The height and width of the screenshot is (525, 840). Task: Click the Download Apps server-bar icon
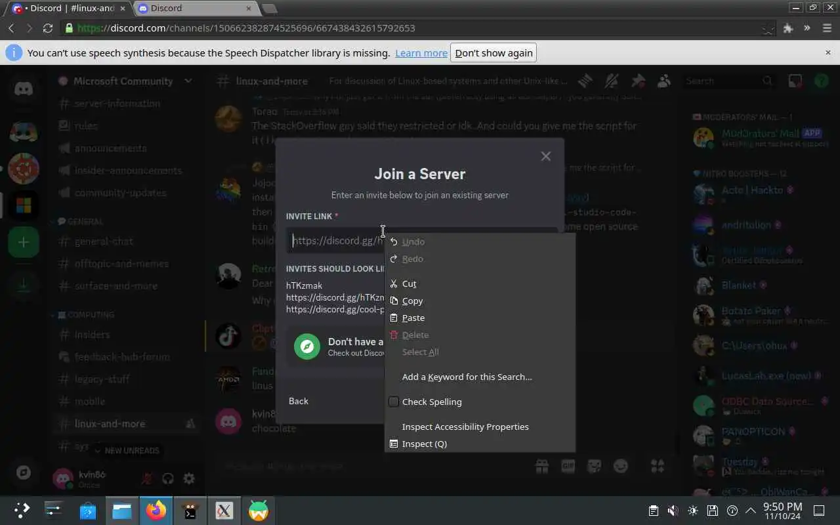[24, 283]
